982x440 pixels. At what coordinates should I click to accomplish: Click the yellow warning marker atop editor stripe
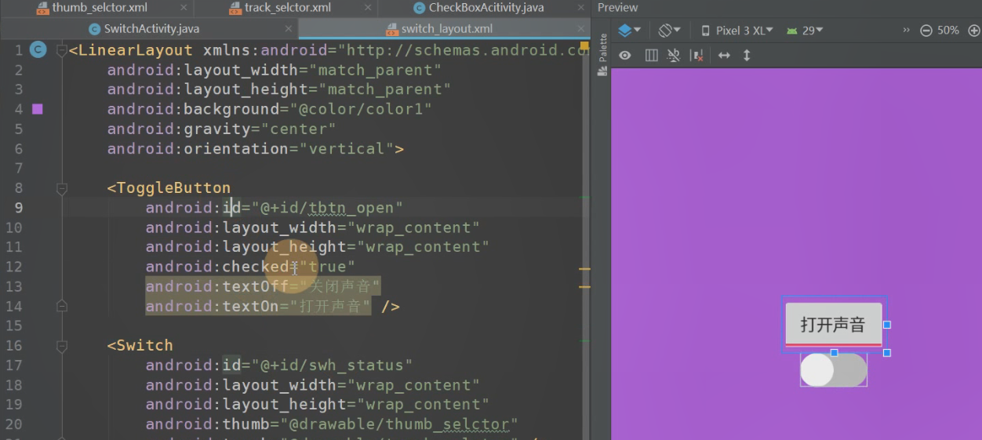coord(584,46)
